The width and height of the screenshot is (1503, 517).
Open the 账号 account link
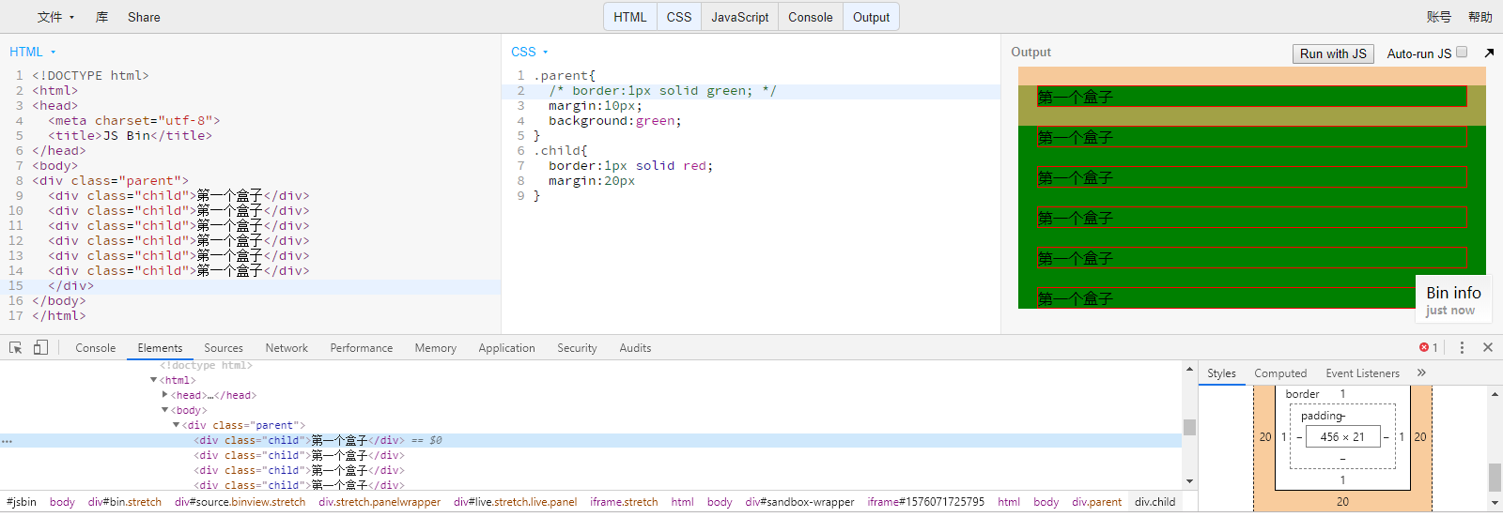(1438, 17)
